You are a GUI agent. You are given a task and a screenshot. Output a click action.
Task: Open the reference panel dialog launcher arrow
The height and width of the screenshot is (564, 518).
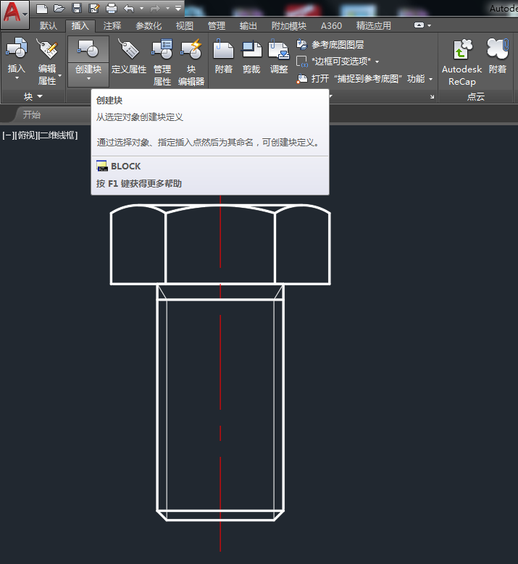point(432,97)
